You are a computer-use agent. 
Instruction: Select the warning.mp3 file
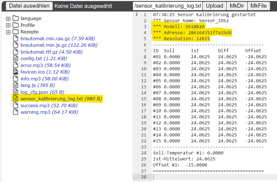(x=35, y=112)
